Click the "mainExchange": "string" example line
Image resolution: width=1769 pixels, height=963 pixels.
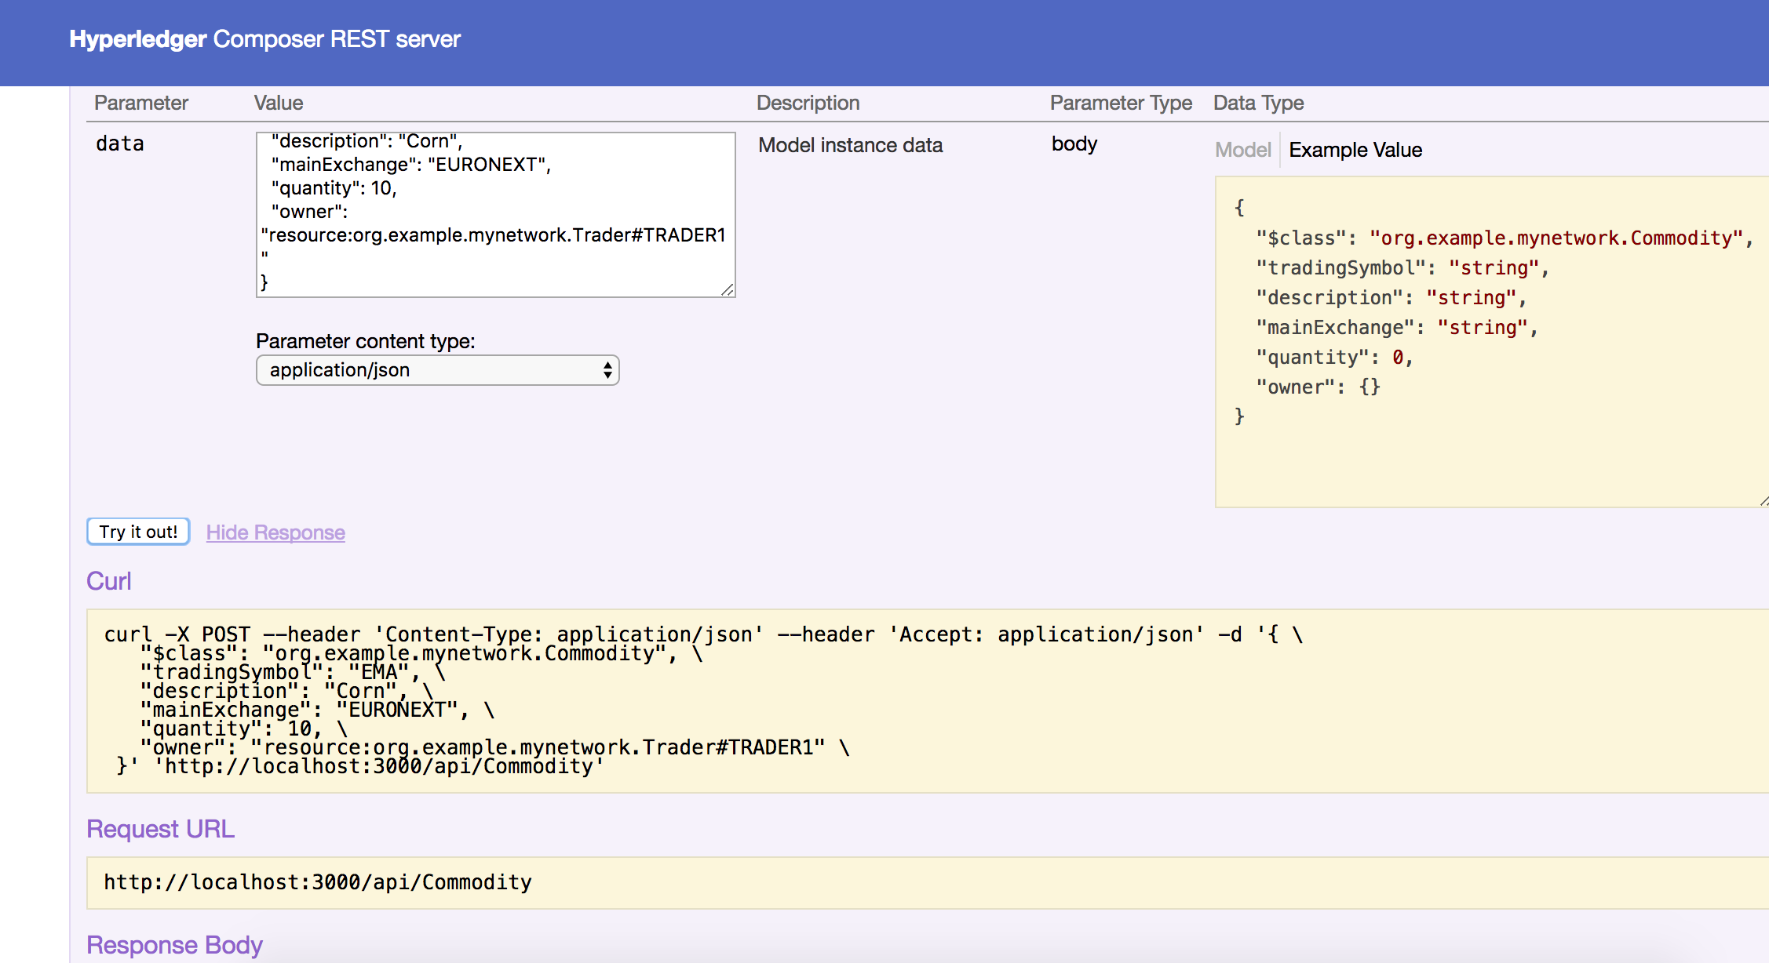pos(1397,328)
